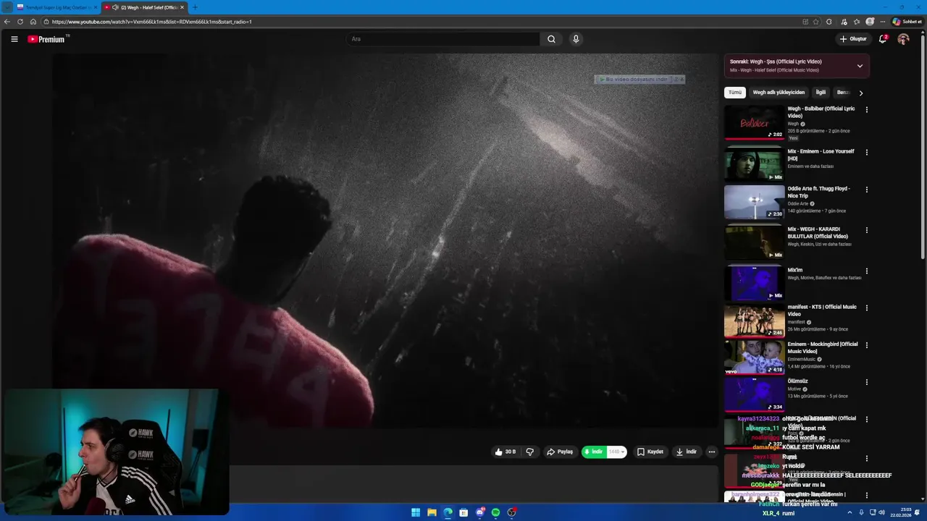
Task: Start voice search with microphone icon
Action: (576, 39)
